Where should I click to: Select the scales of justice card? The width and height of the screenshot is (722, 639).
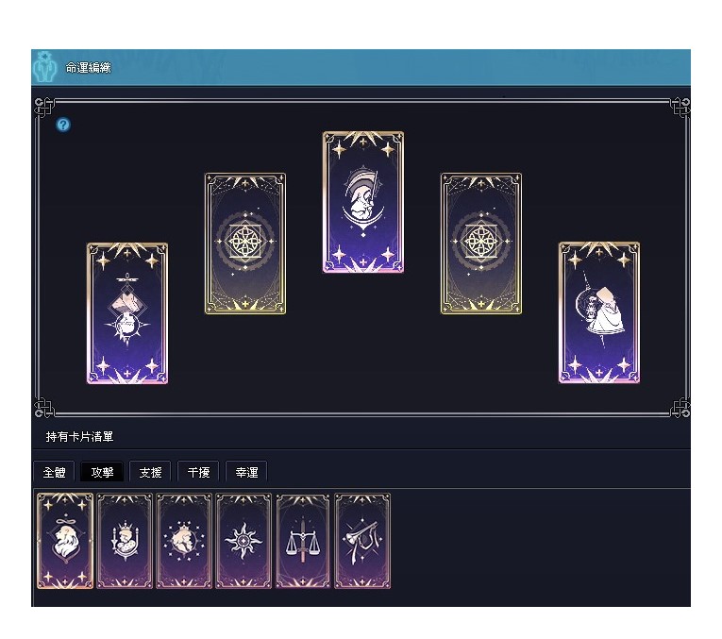click(x=303, y=541)
